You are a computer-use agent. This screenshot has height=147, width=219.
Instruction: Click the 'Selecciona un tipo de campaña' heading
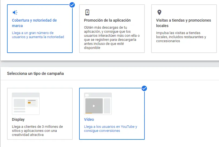point(36,73)
